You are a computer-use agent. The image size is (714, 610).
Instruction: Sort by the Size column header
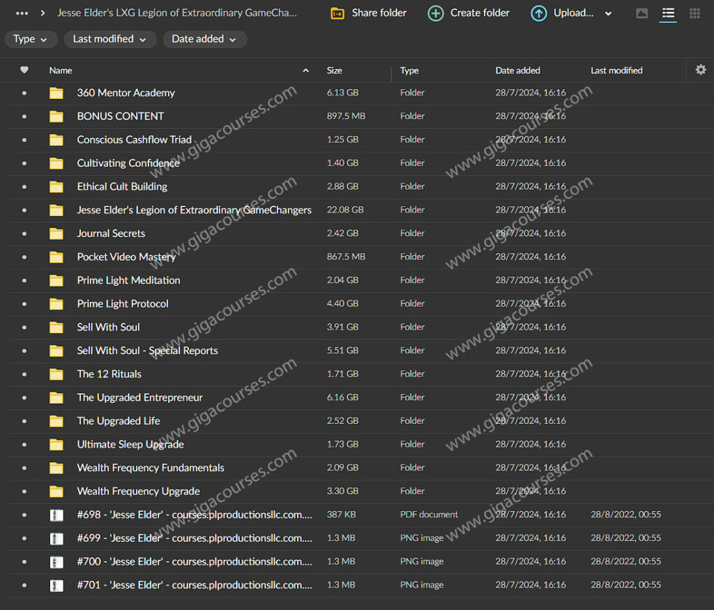(x=335, y=70)
